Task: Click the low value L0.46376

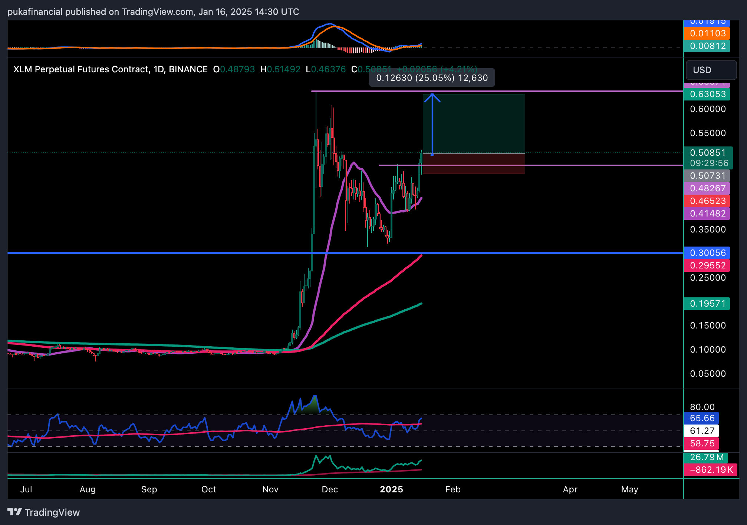Action: pos(326,69)
